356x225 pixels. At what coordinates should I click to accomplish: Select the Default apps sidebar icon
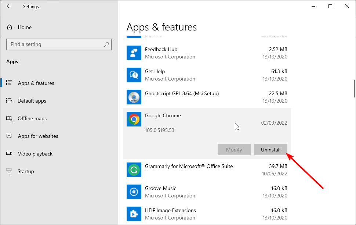pyautogui.click(x=9, y=101)
